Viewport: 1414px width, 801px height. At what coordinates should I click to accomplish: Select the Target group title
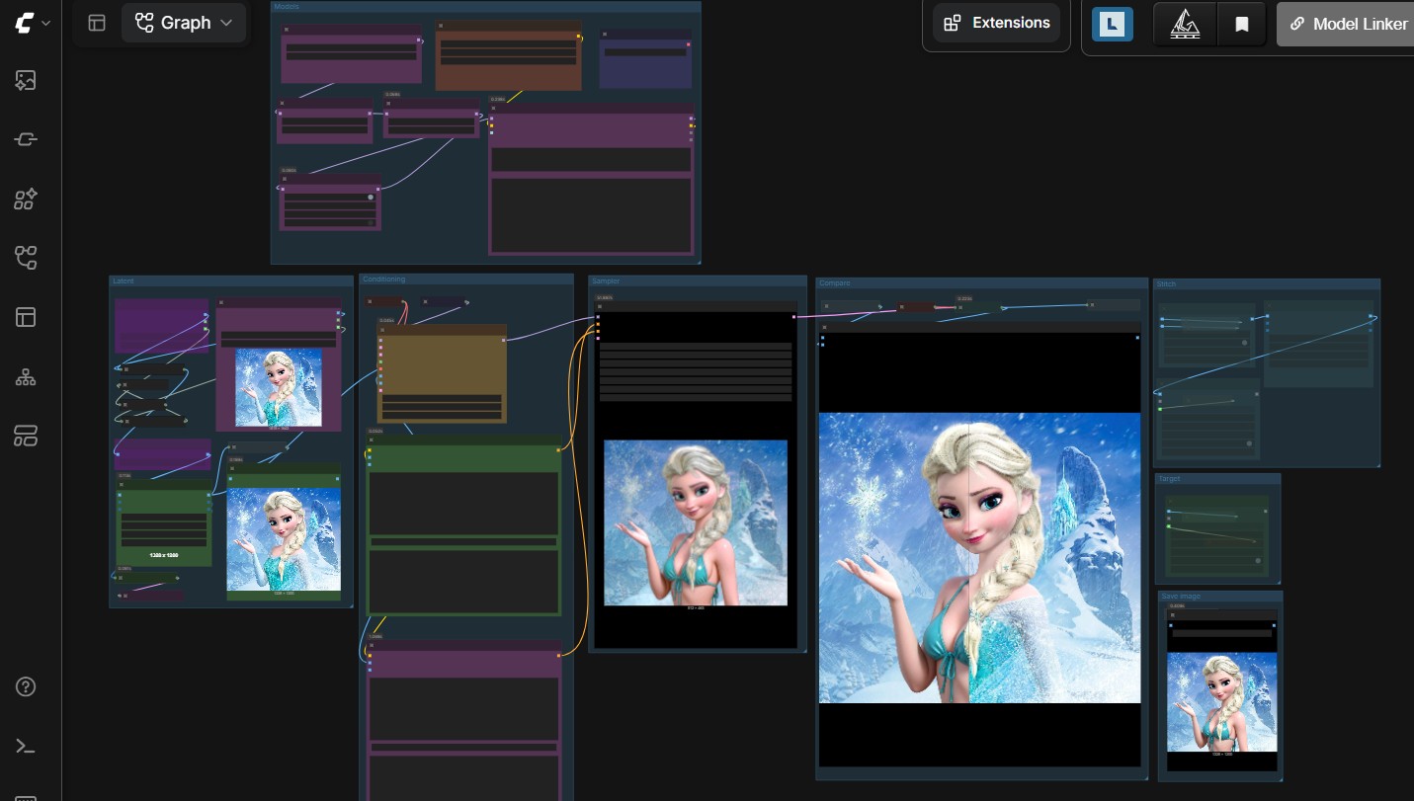[1169, 479]
